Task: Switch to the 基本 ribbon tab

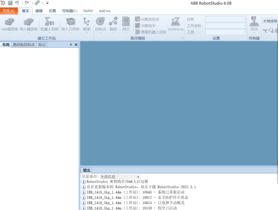Action: [x=26, y=11]
